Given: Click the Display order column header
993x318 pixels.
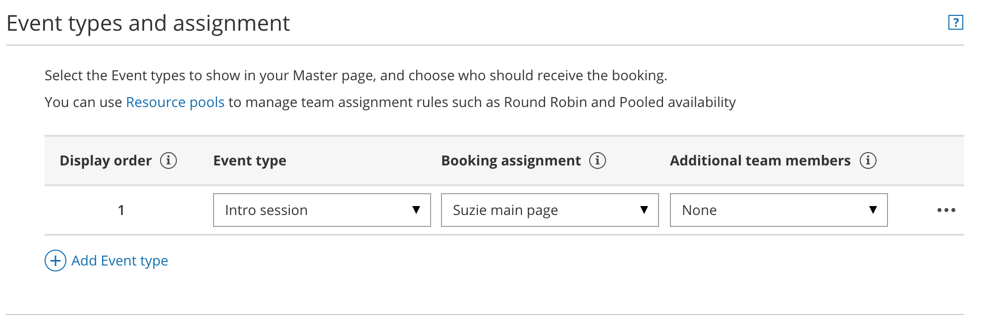Looking at the screenshot, I should [106, 160].
